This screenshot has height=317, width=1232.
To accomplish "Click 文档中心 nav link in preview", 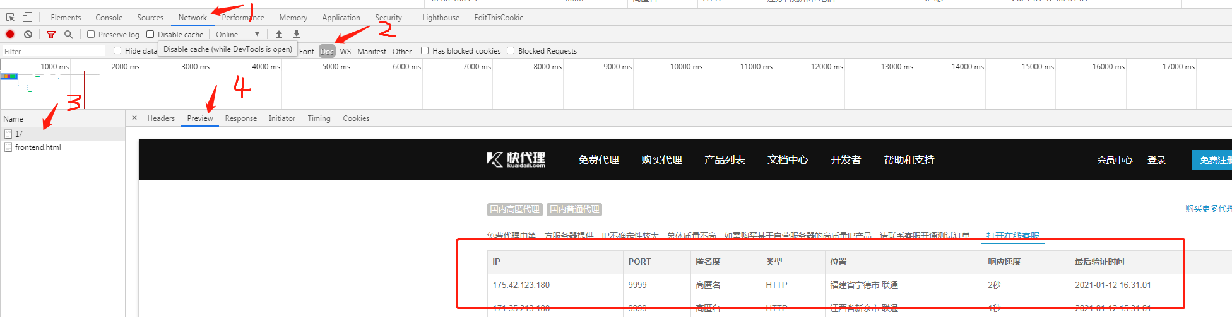I will tap(788, 160).
